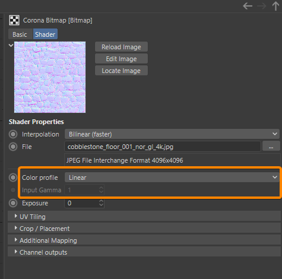This screenshot has height=279, width=282.
Task: Toggle the Exposure animation dot
Action: click(13, 203)
